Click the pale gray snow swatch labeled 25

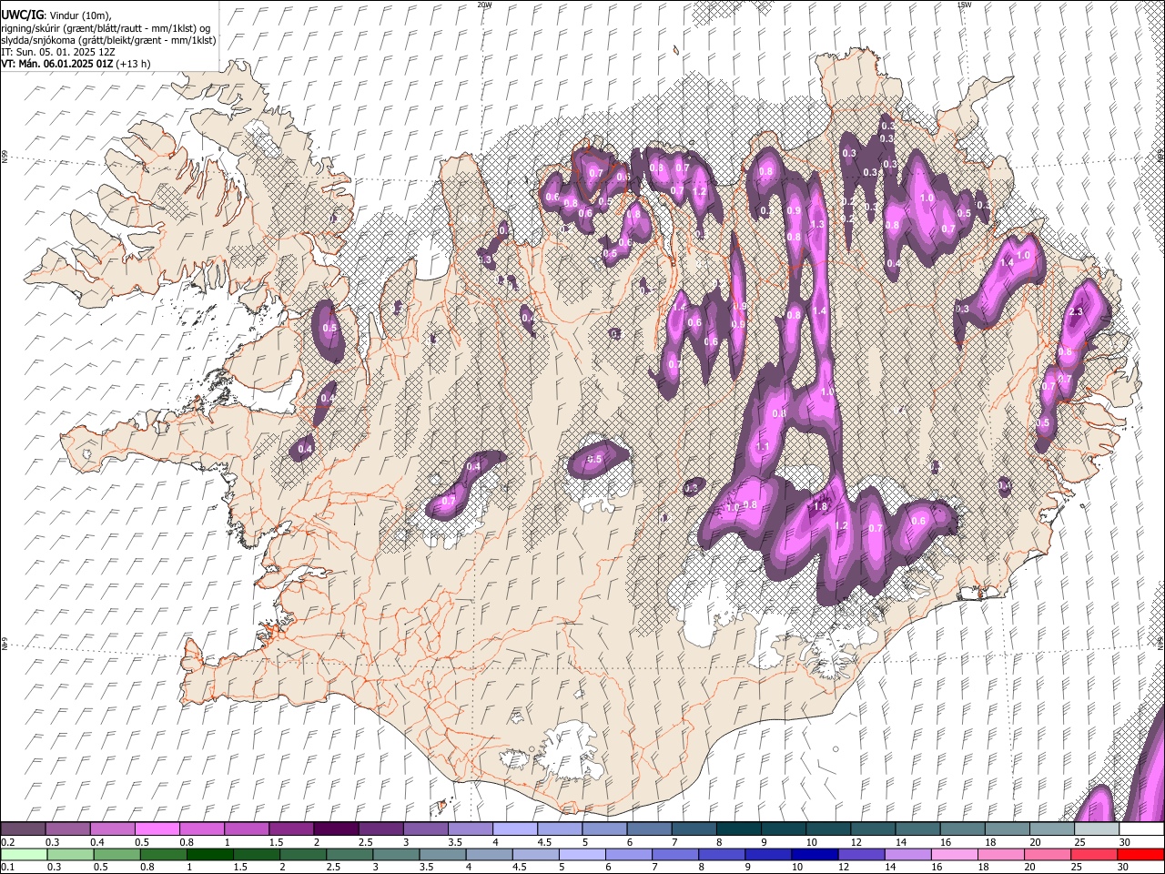pos(1098,828)
